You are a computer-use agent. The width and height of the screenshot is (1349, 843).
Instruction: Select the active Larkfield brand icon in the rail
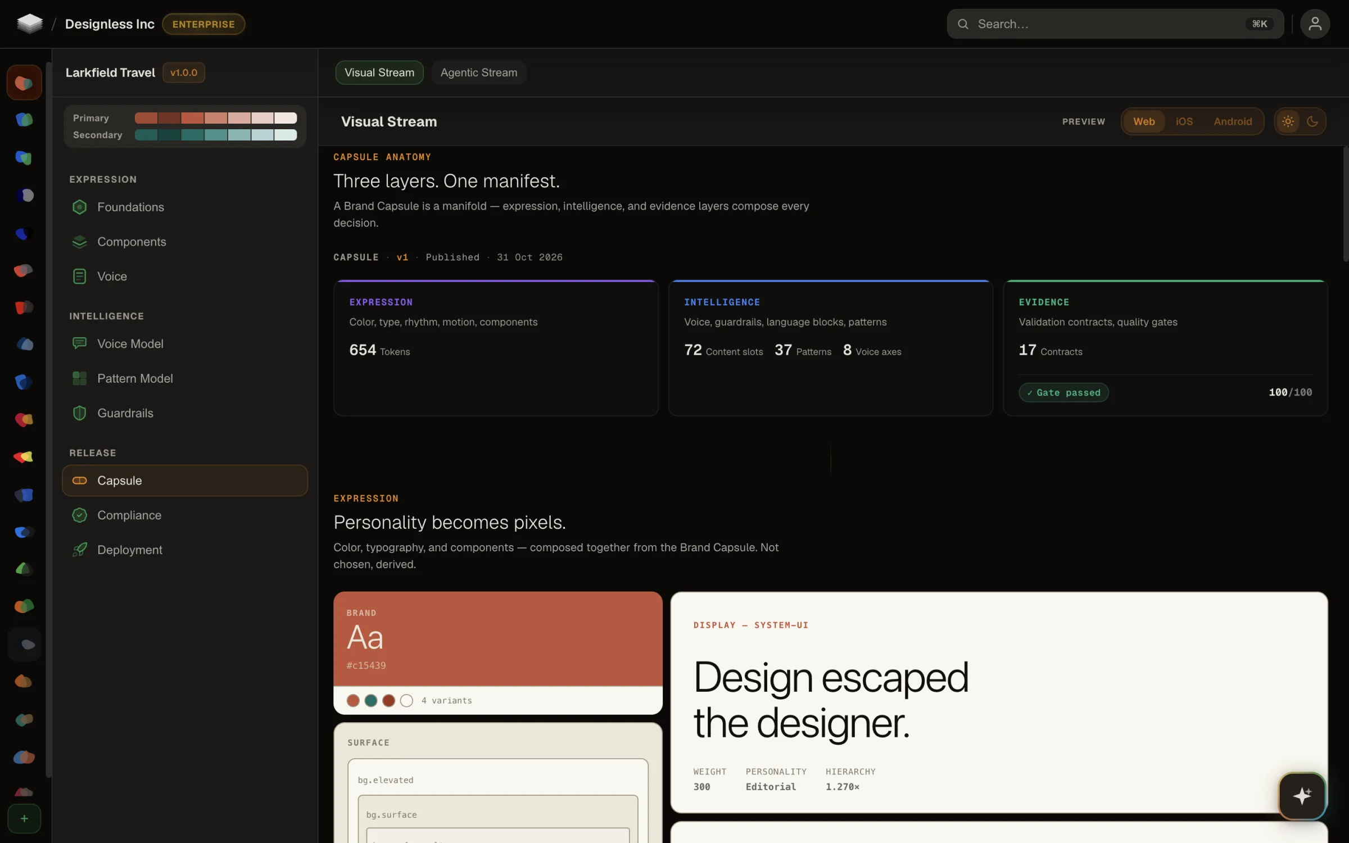point(24,83)
